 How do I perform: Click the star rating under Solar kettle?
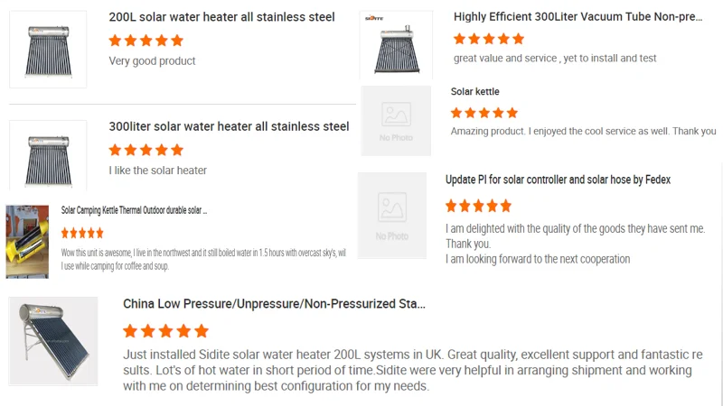484,113
